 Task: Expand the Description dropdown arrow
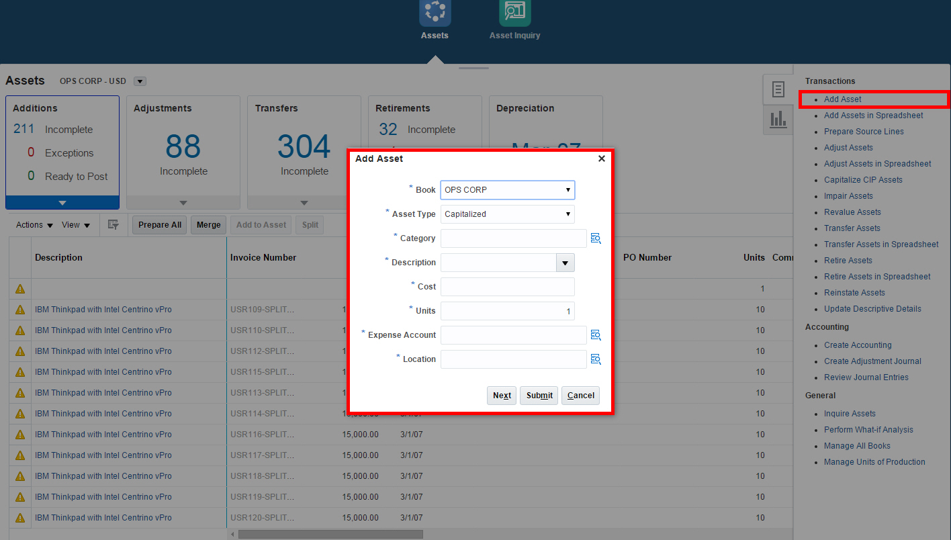coord(565,263)
